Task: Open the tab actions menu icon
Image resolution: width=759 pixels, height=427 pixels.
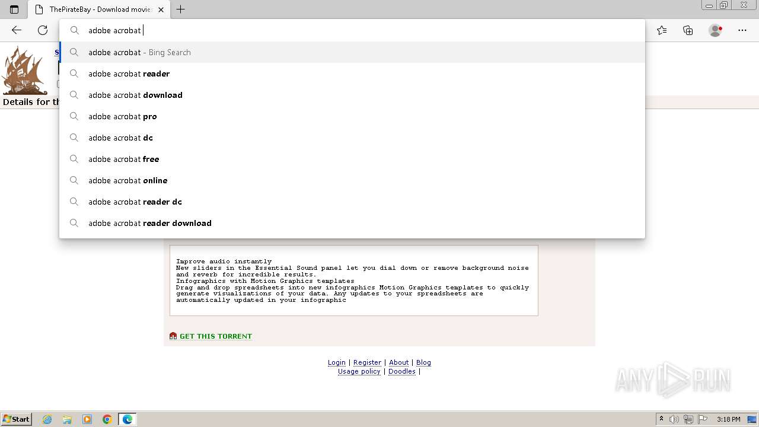Action: pyautogui.click(x=14, y=9)
